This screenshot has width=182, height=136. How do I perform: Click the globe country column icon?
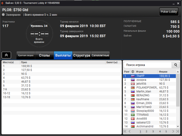(x=133, y=72)
